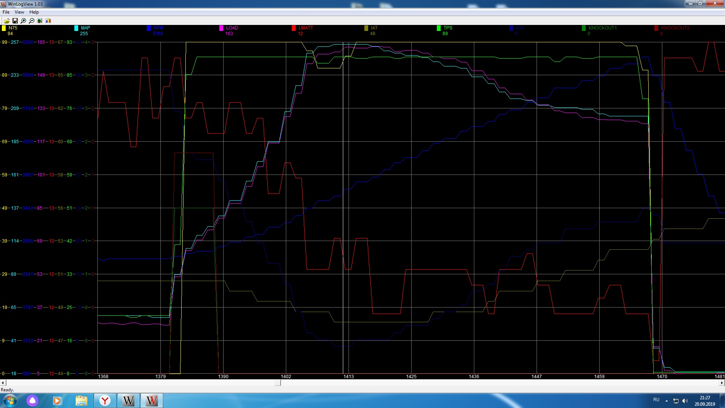Open the Yandex browser from taskbar
The image size is (725, 408).
click(x=105, y=400)
